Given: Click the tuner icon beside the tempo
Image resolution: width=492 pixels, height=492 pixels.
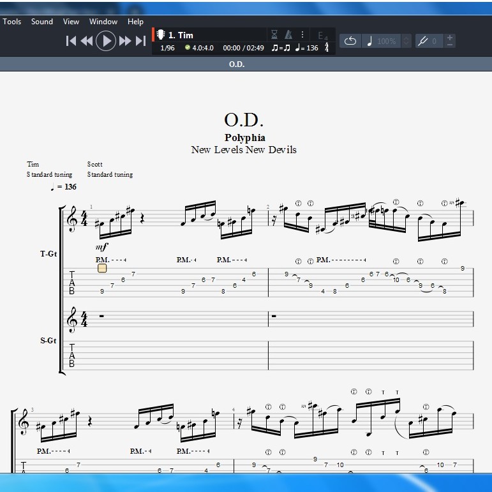Looking at the screenshot, I should click(327, 48).
